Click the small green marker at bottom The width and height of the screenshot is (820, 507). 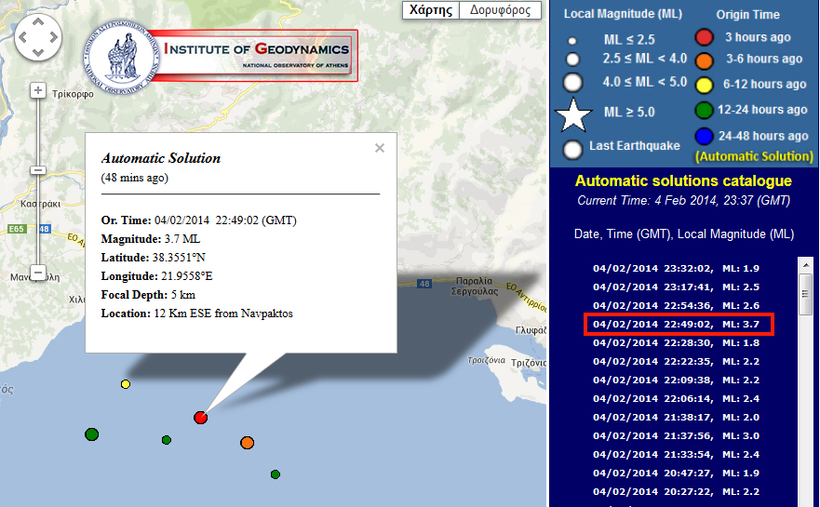(x=276, y=474)
